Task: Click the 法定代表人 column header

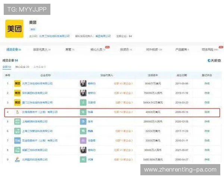Action: coord(106,75)
